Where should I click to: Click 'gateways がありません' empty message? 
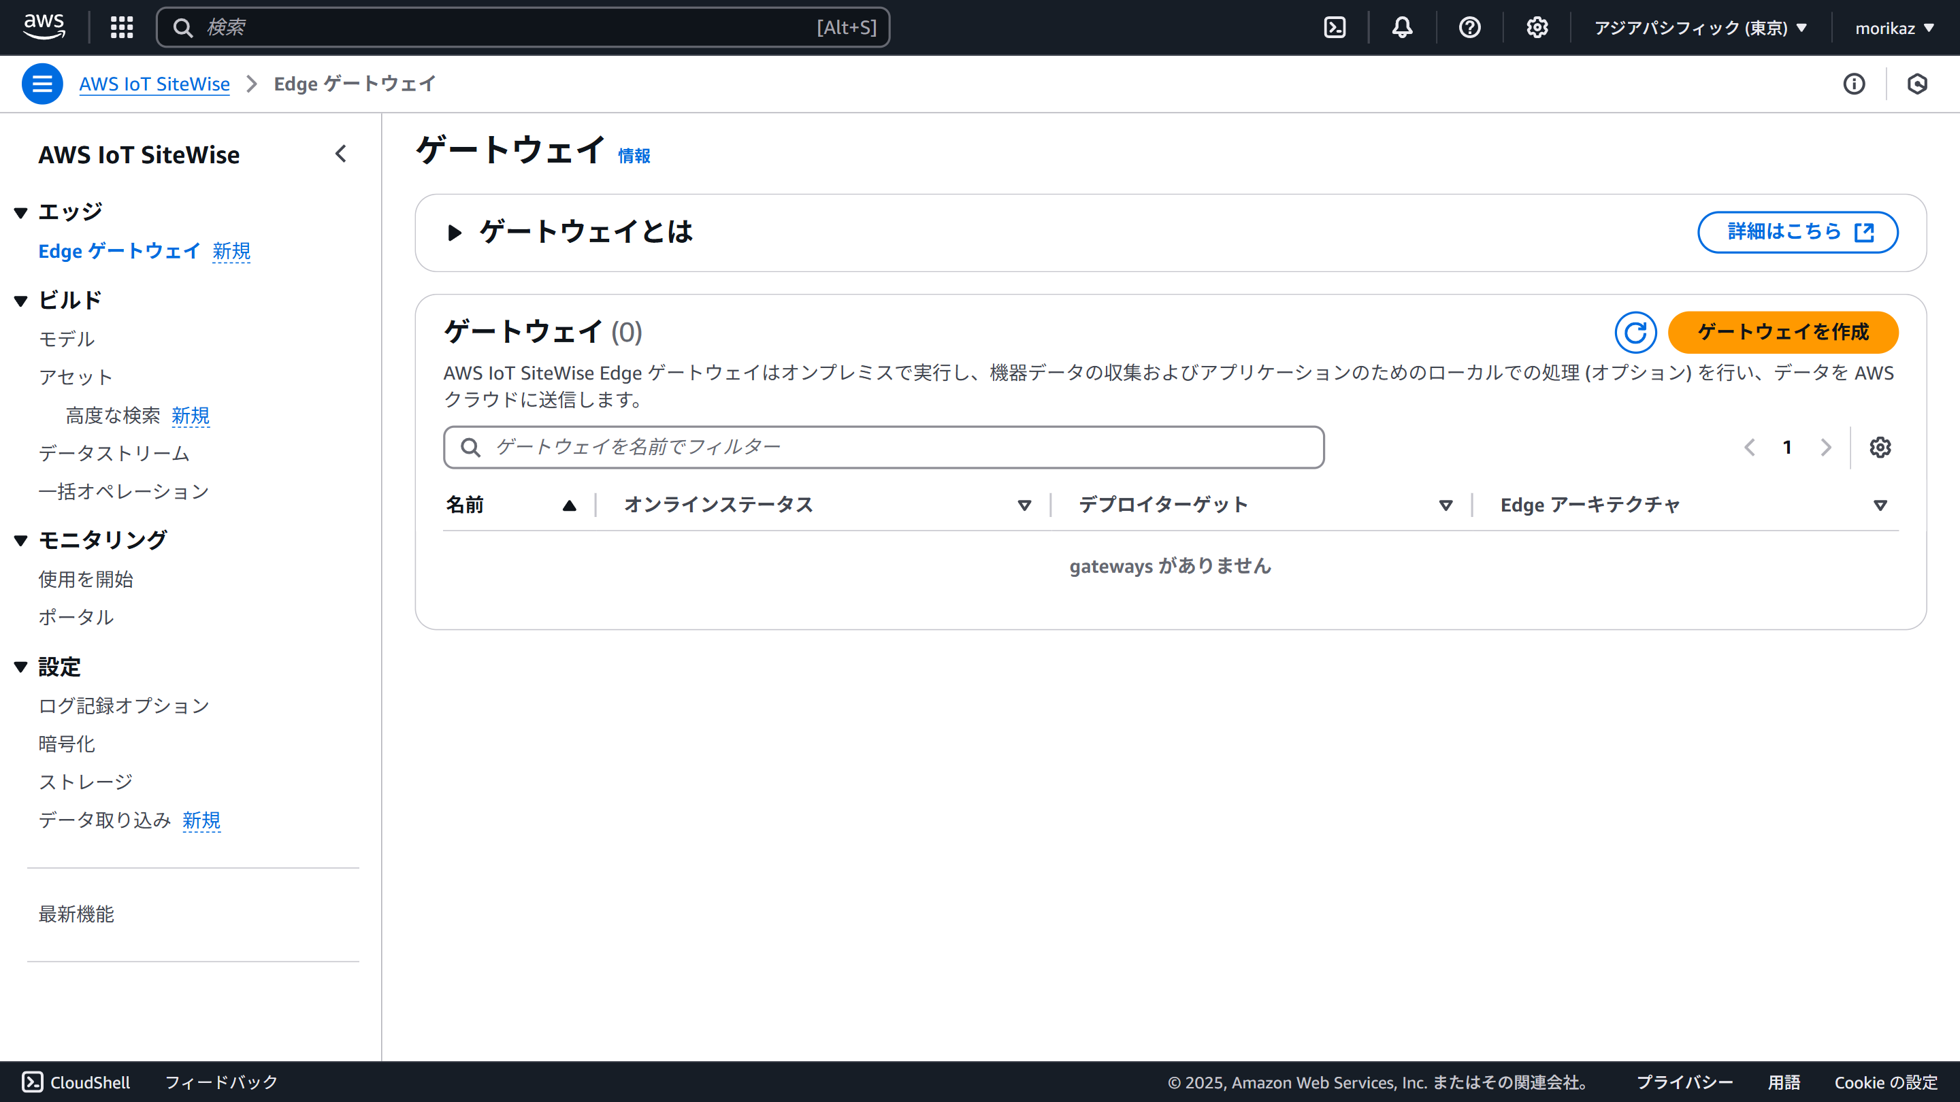coord(1171,566)
